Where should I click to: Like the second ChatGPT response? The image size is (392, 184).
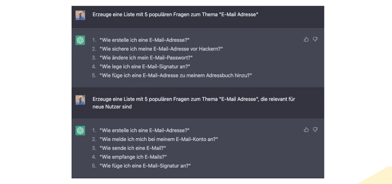click(306, 130)
